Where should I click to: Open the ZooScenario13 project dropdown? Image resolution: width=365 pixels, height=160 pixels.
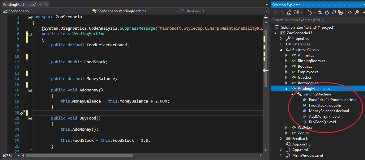pyautogui.click(x=88, y=11)
